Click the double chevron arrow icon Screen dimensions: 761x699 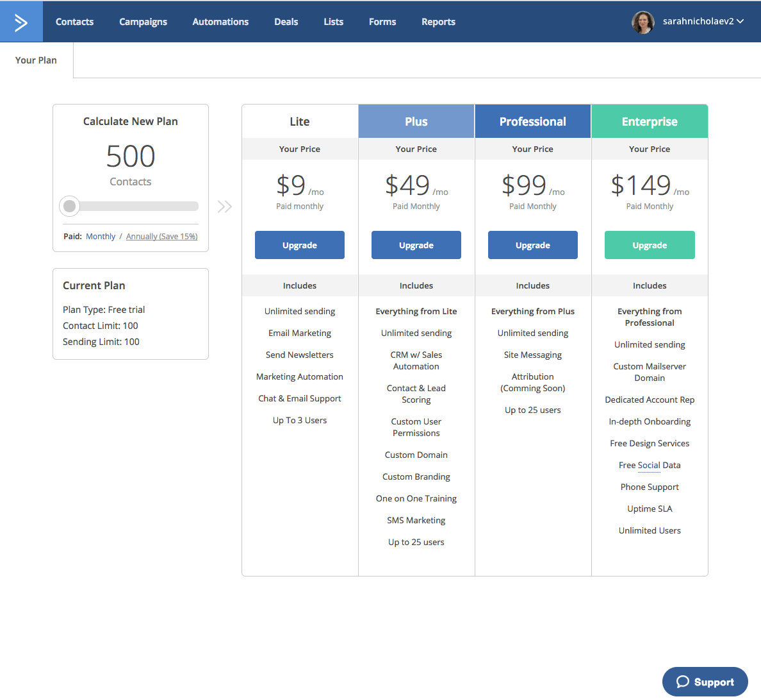(224, 206)
